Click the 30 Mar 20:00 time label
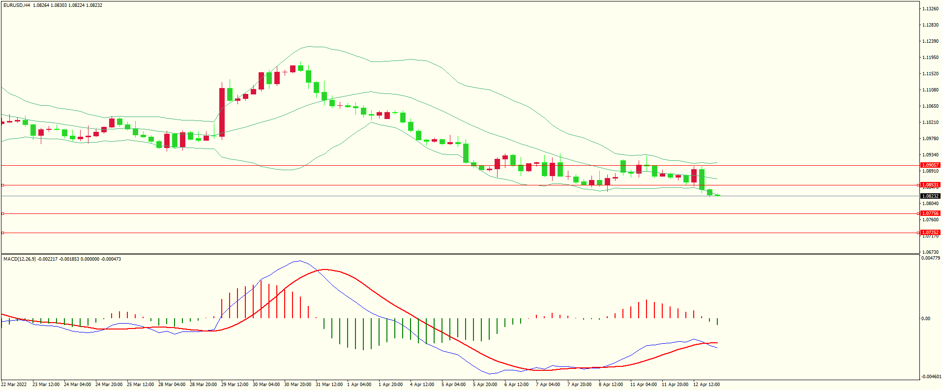This screenshot has height=390, width=942. pyautogui.click(x=297, y=385)
